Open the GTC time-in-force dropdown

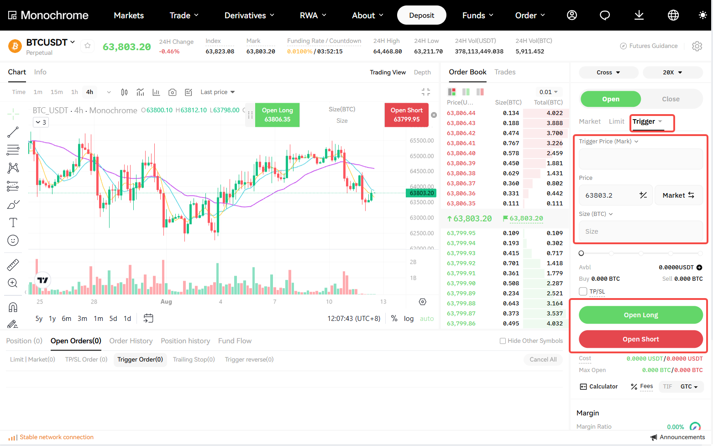pyautogui.click(x=689, y=387)
